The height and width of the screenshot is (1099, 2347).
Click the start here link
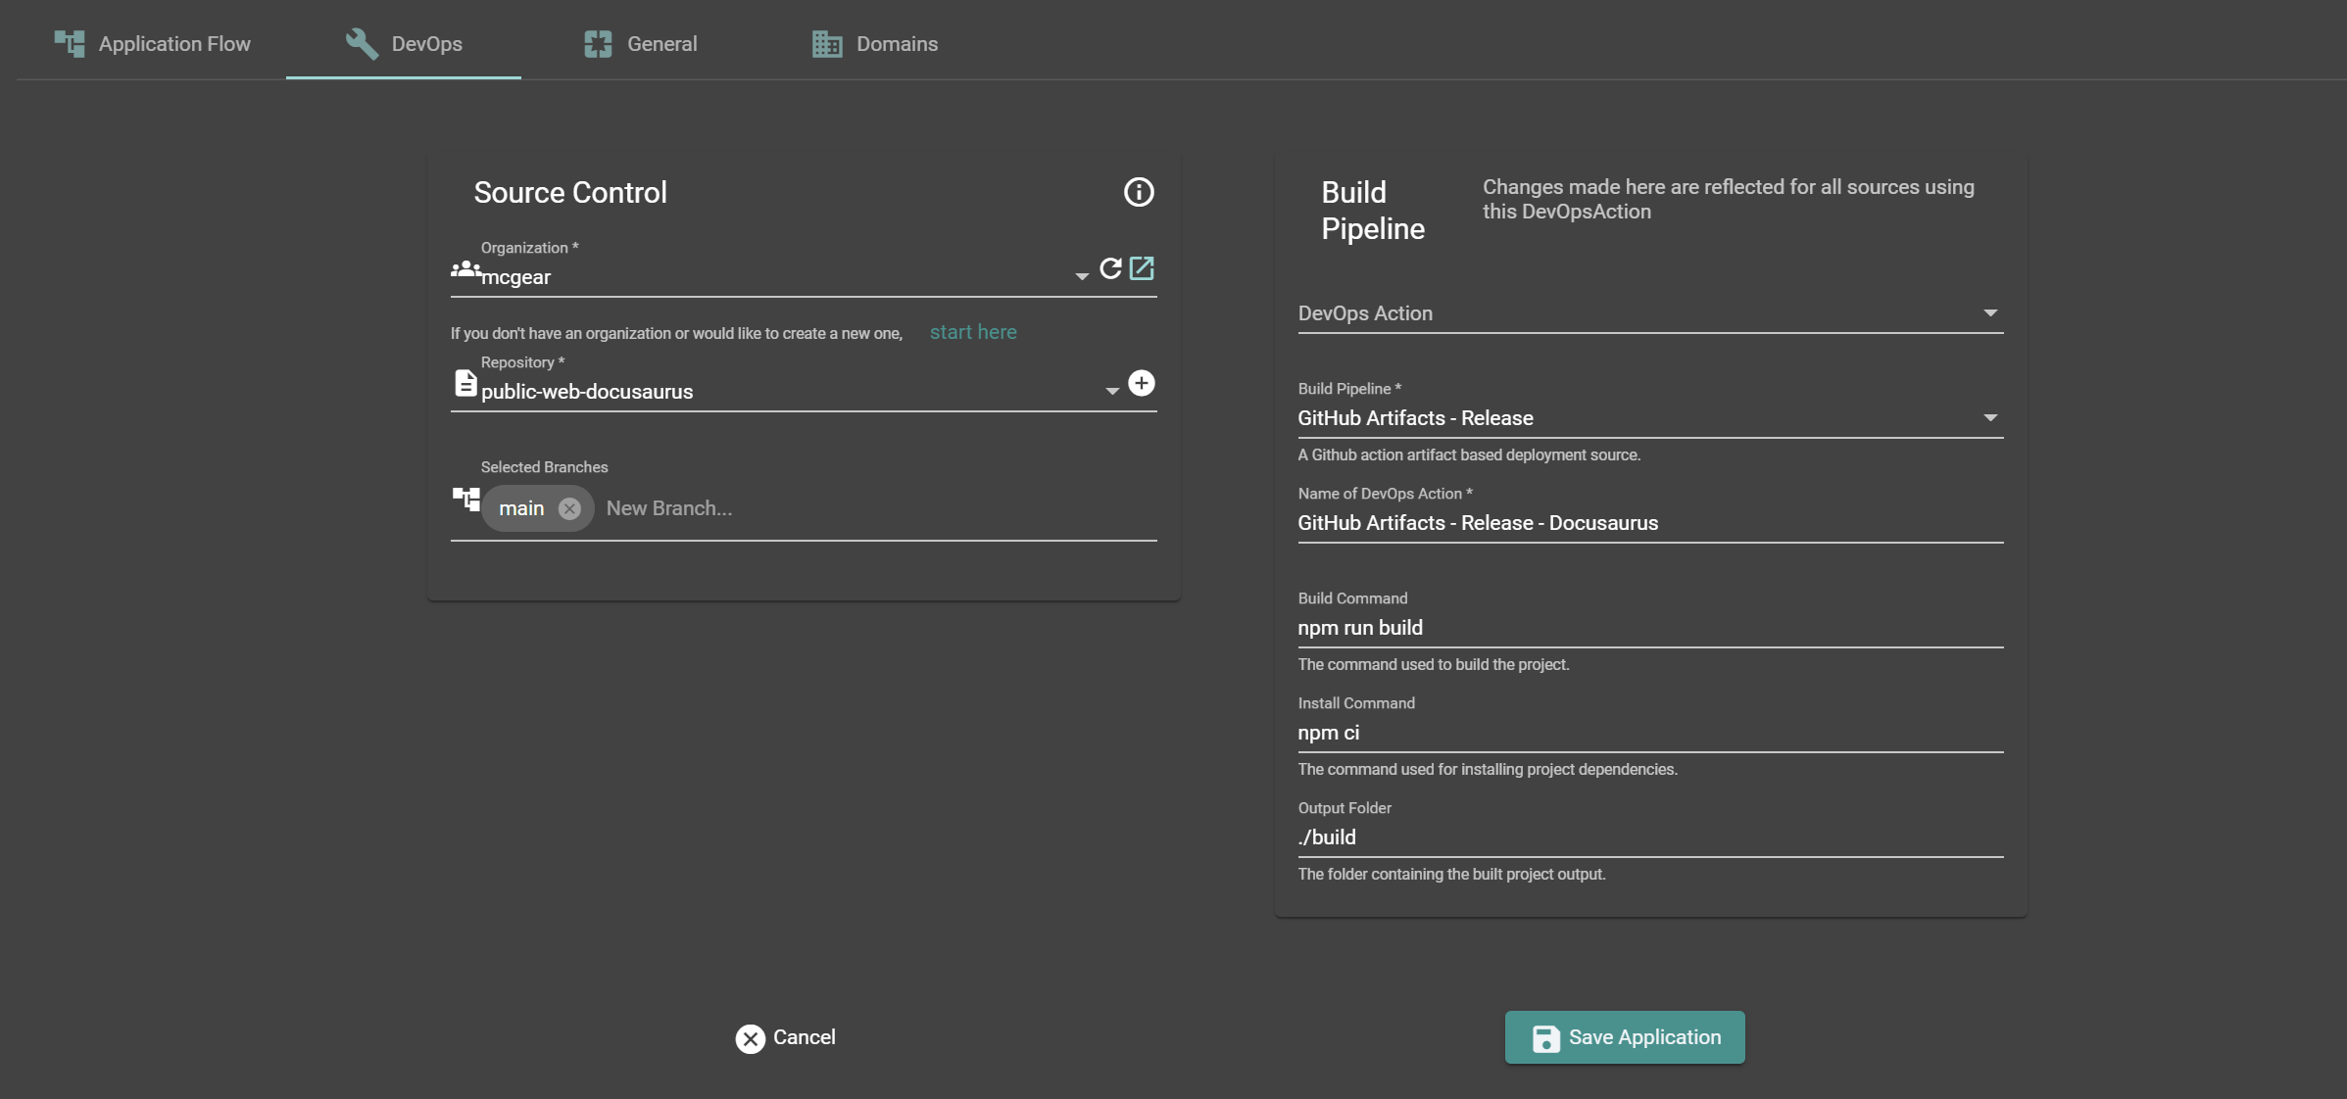pos(973,332)
